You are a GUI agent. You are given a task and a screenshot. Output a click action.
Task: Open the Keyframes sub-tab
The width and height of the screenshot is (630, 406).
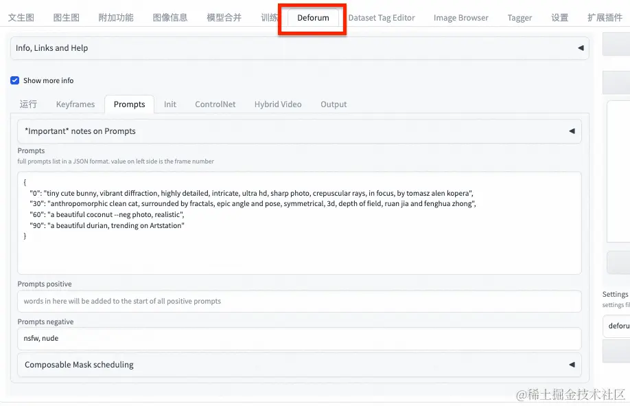(75, 104)
